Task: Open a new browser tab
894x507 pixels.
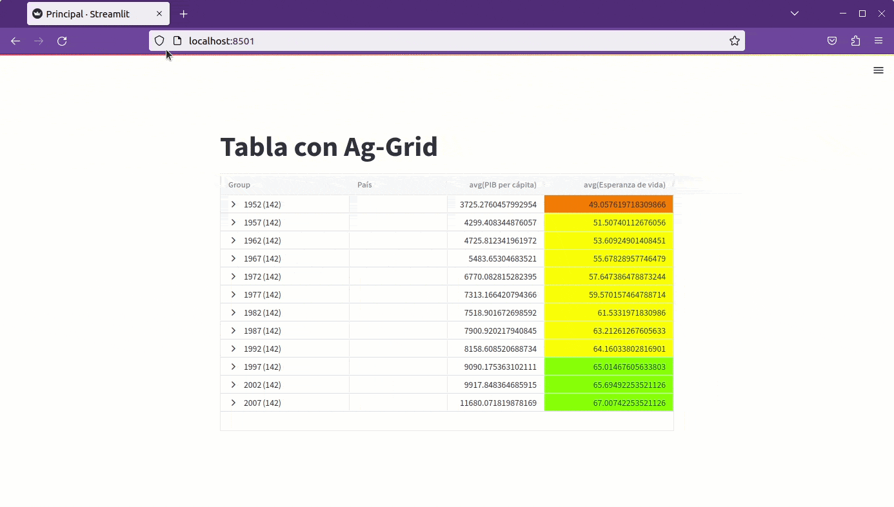Action: (x=184, y=14)
